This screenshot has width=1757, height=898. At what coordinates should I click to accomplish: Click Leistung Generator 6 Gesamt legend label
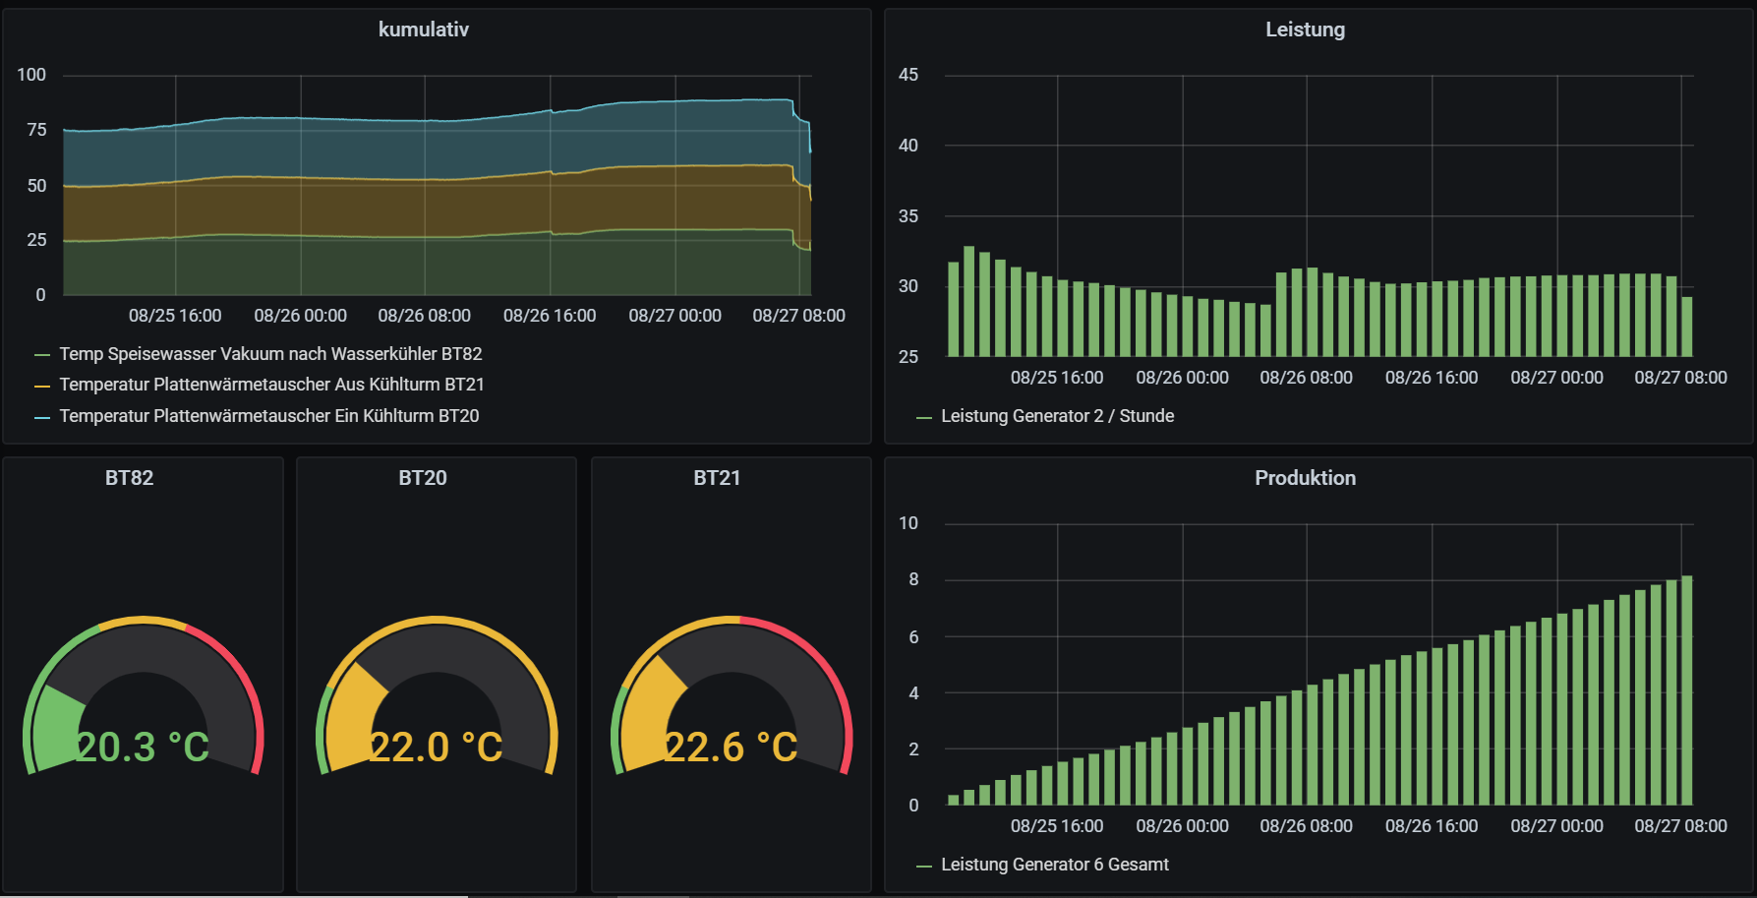1055,864
